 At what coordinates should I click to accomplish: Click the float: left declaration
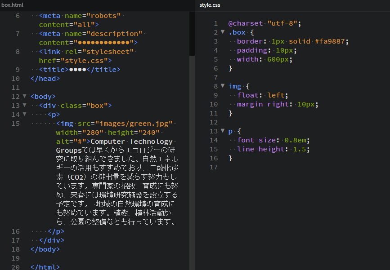262,95
